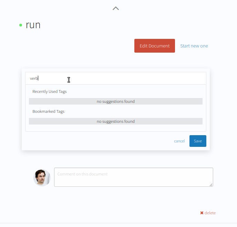Click into the Comment on this document box
The height and width of the screenshot is (227, 237).
(x=133, y=177)
